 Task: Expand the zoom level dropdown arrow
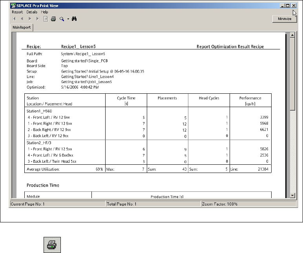pos(68,19)
